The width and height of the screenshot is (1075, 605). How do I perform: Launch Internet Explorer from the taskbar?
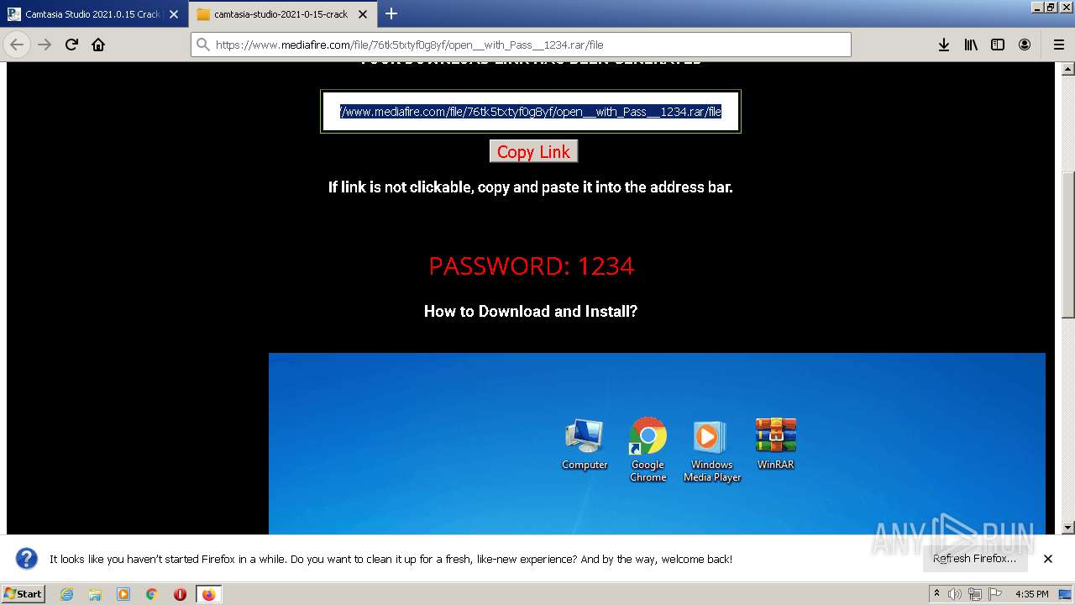point(66,594)
